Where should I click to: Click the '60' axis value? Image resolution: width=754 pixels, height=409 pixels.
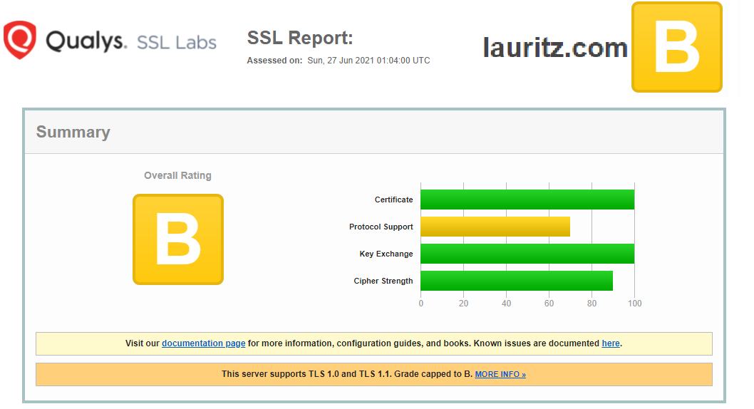549,304
